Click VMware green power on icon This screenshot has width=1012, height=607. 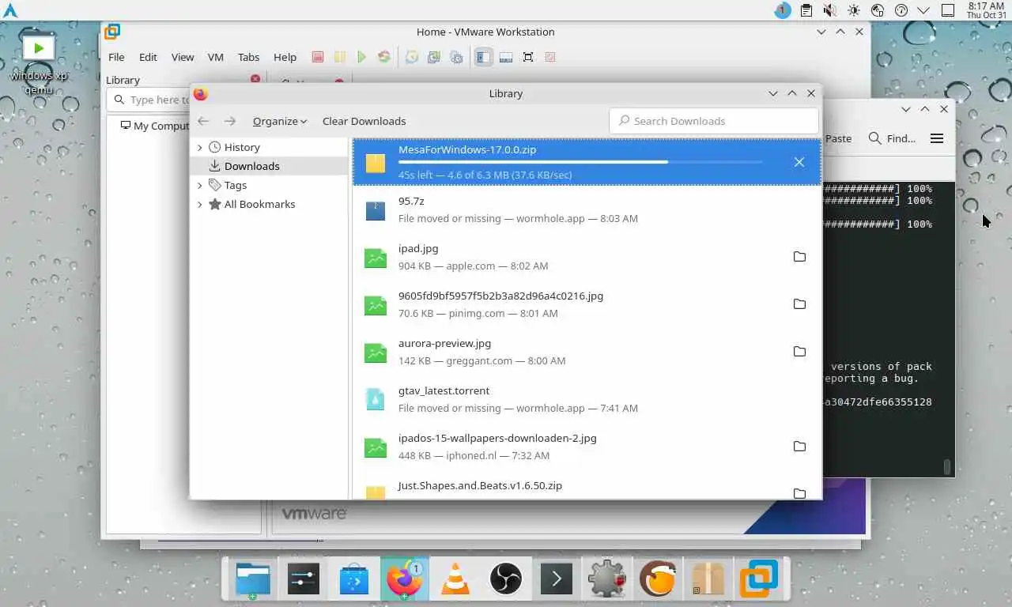(x=361, y=57)
